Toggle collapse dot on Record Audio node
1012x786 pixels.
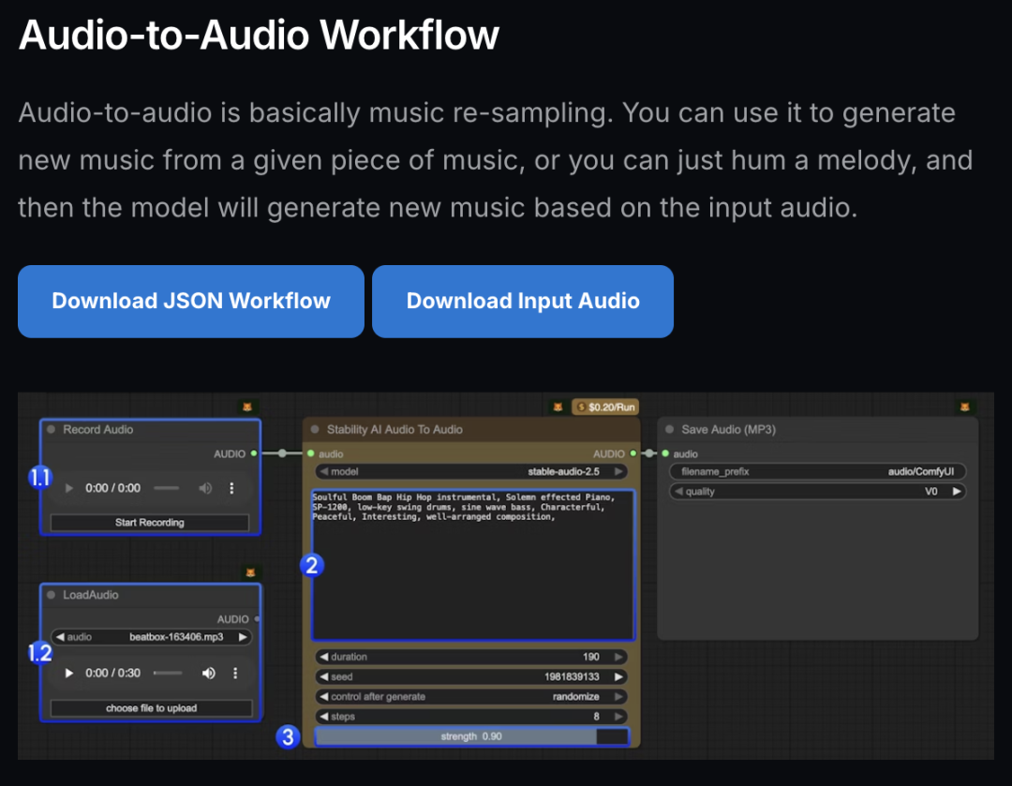click(x=51, y=429)
